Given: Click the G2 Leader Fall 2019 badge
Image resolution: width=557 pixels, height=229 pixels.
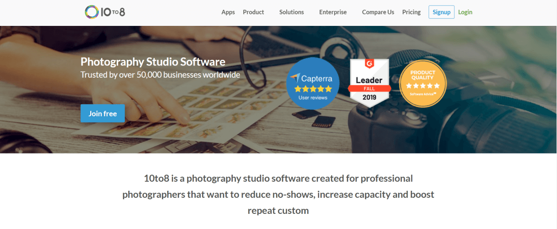Looking at the screenshot, I should 369,83.
